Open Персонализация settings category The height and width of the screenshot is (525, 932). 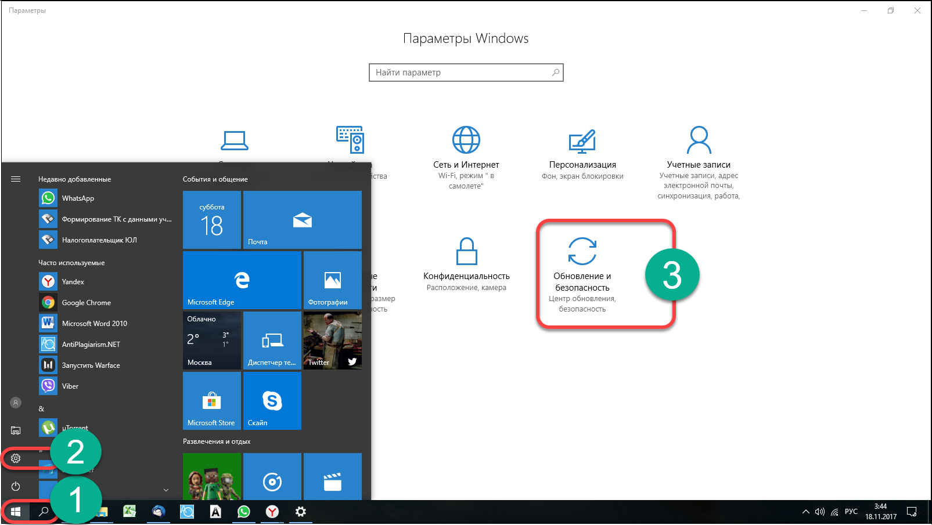coord(582,154)
